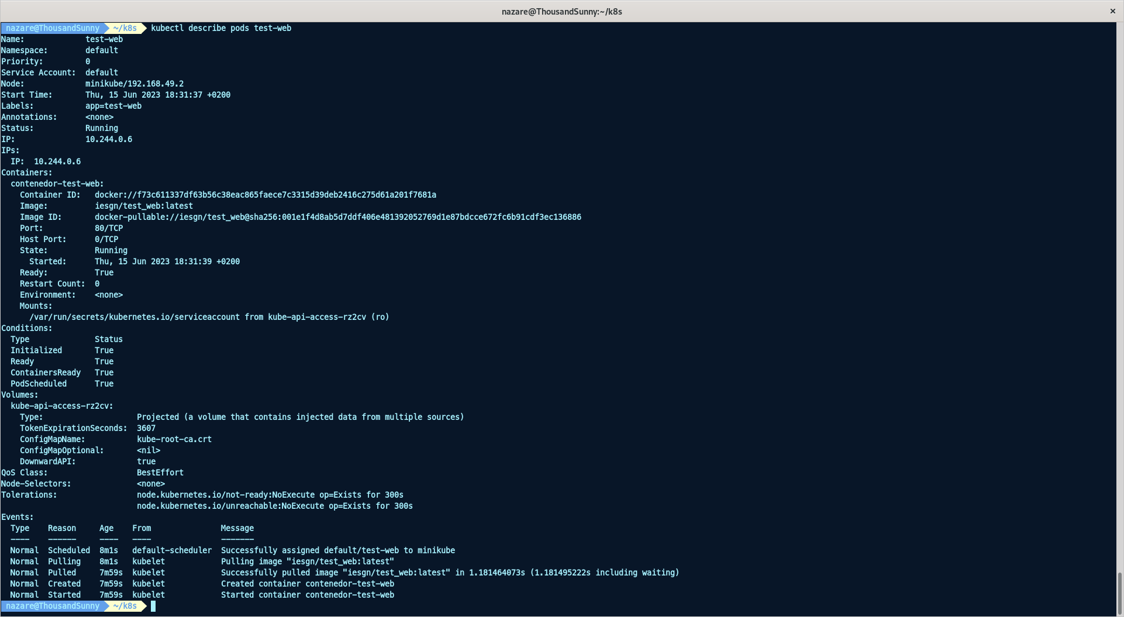The image size is (1124, 617).
Task: Click the serviceaccount mount path line
Action: click(x=209, y=317)
